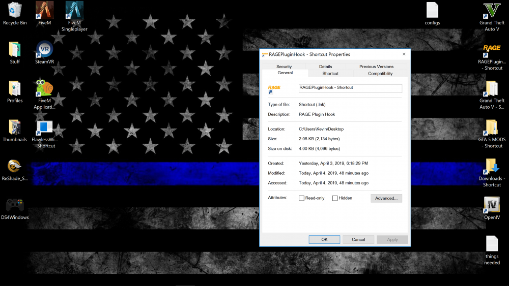Viewport: 509px width, 286px height.
Task: Click the Grand Theft Auto V folder shortcut
Action: point(492,88)
